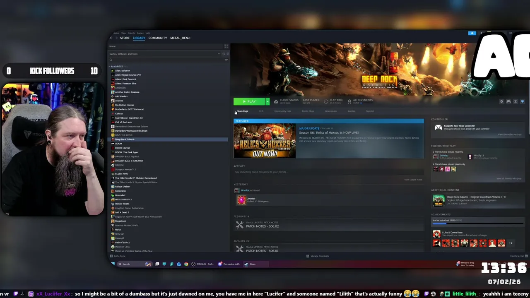Open friend Grimloc's avatar

(x=436, y=157)
